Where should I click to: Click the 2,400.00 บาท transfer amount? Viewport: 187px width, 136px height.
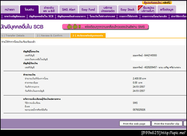[139, 78]
